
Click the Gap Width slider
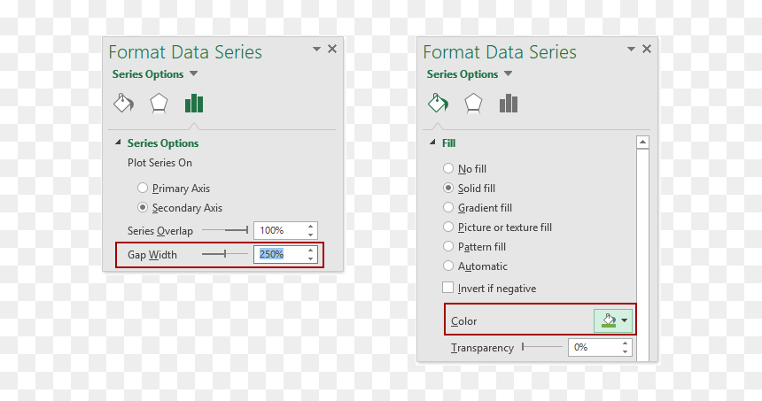pyautogui.click(x=225, y=253)
